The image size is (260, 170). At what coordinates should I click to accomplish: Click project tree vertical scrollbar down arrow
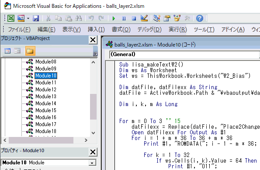click(94, 133)
